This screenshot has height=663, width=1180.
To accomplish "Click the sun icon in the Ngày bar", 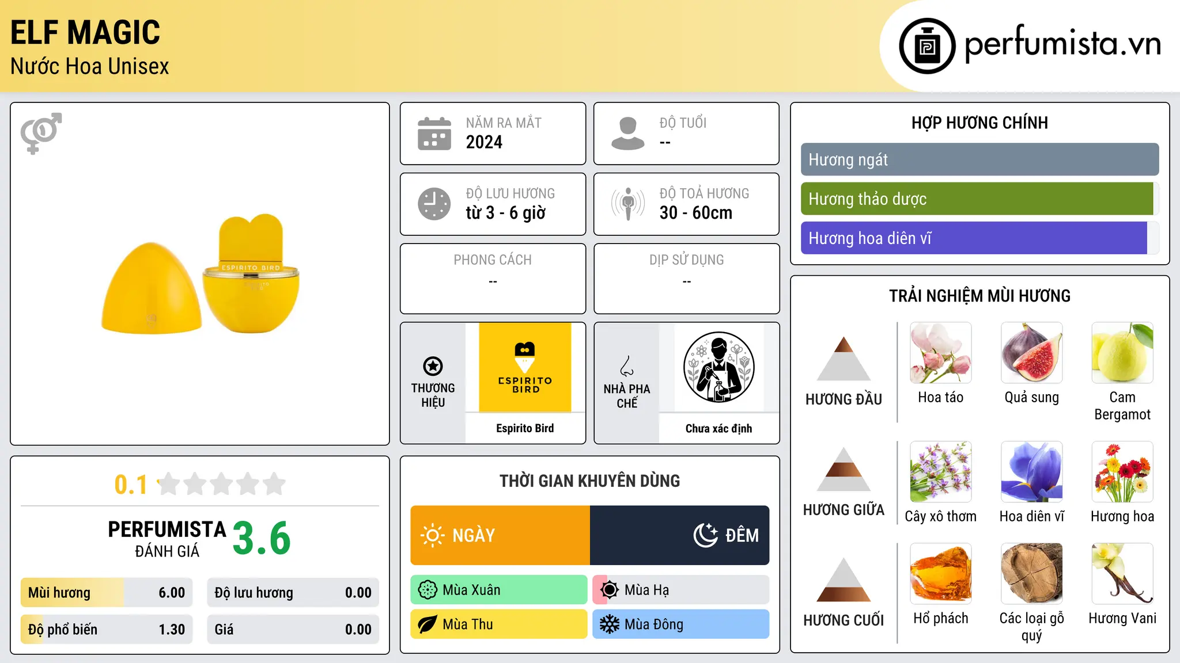I will pyautogui.click(x=432, y=535).
